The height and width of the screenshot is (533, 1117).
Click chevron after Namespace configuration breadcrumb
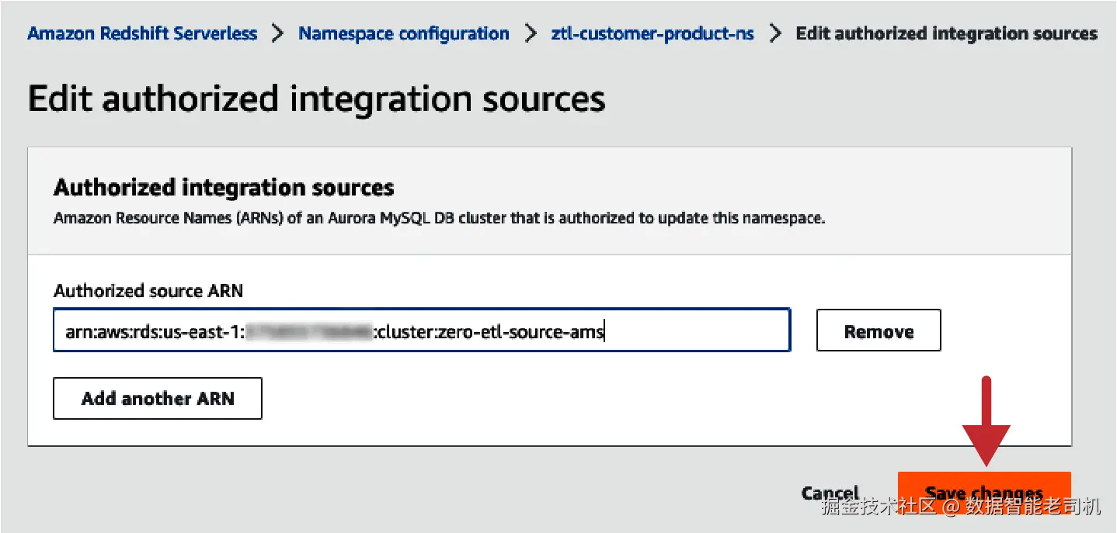[x=530, y=34]
